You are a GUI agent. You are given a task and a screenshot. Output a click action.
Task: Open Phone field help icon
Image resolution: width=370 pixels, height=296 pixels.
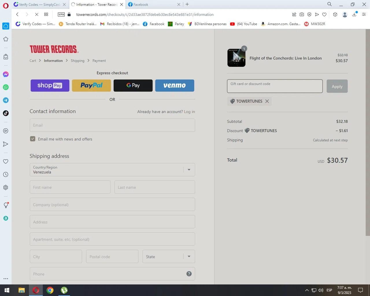point(189,274)
